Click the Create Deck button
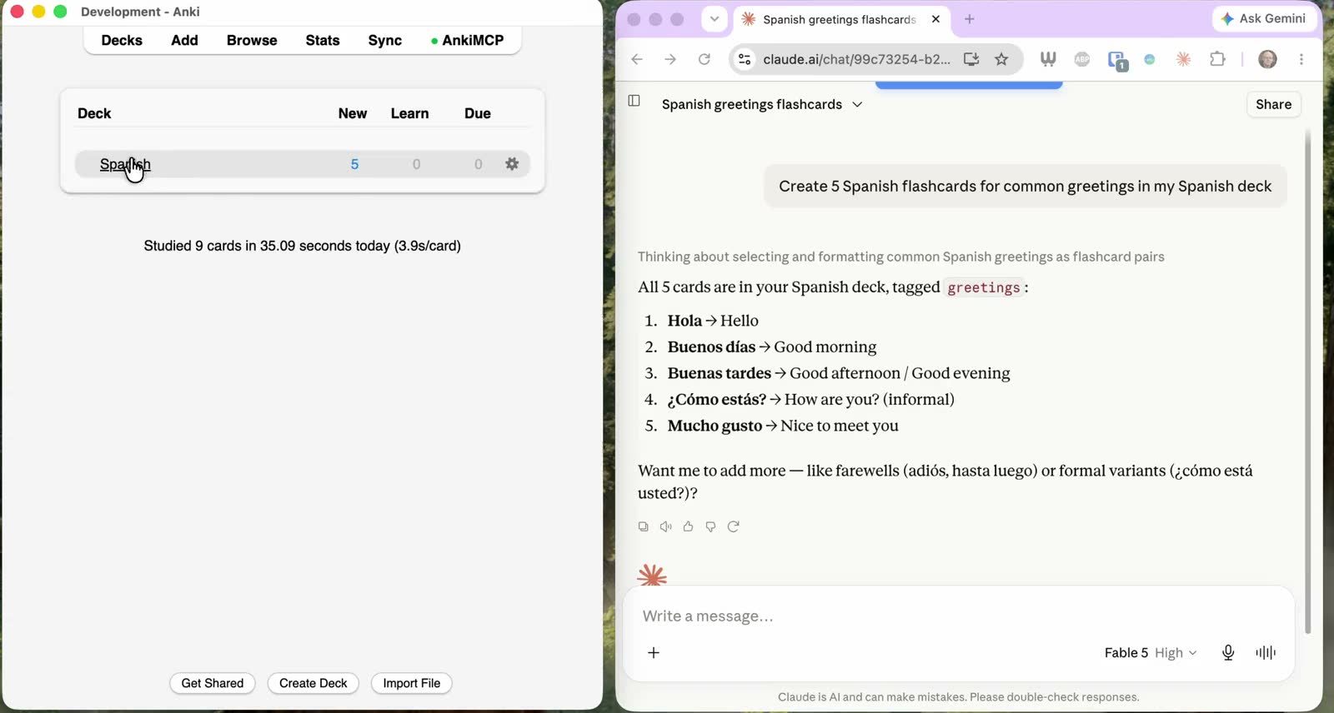The image size is (1334, 713). (313, 683)
